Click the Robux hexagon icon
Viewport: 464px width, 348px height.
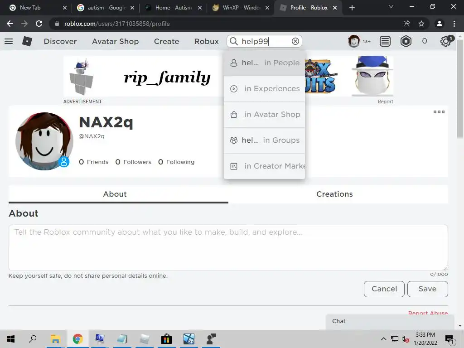click(406, 41)
